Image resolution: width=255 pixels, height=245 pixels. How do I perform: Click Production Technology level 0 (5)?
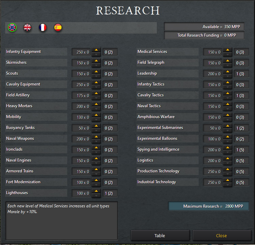coord(241,171)
